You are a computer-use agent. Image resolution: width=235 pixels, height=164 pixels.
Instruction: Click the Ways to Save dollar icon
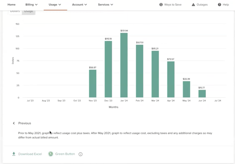(x=161, y=4)
